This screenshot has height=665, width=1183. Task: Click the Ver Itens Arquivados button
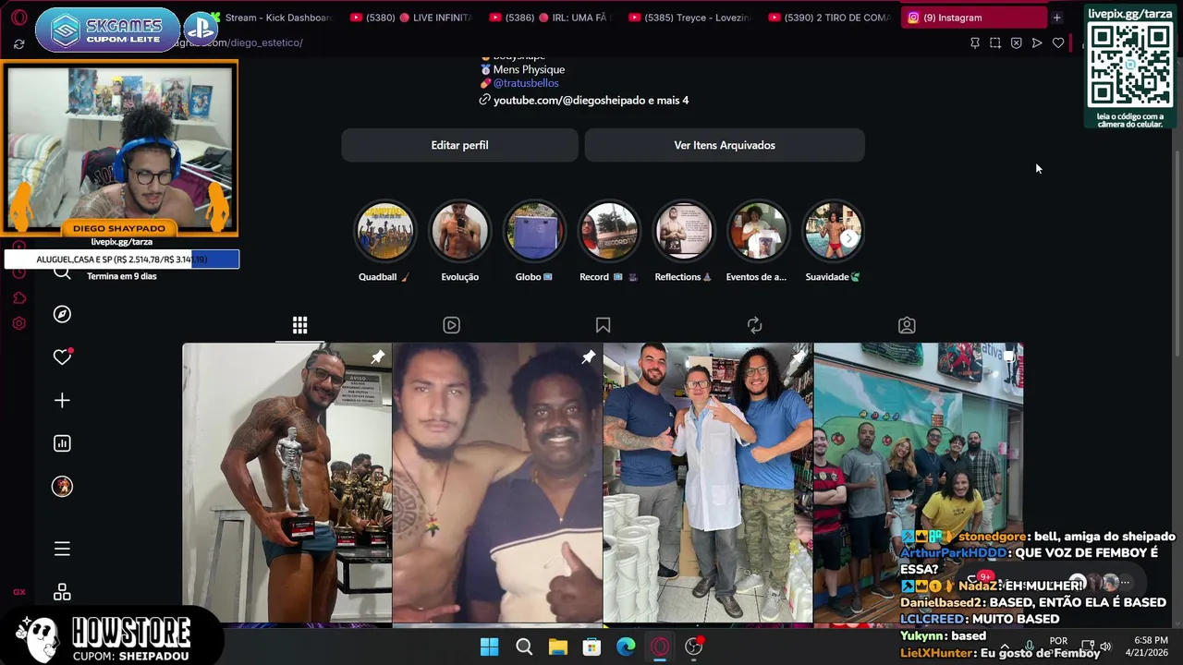725,145
